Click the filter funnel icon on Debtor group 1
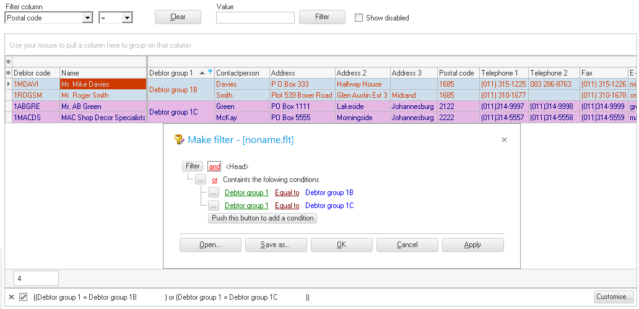This screenshot has width=639, height=309. pos(211,72)
